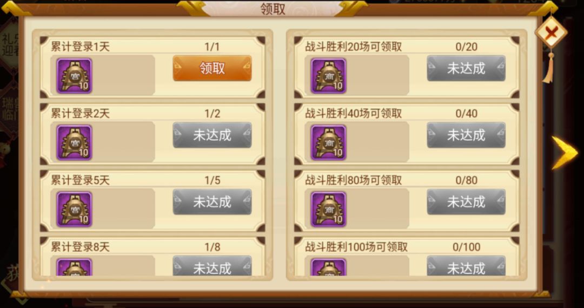
Task: Click 未达成 button for 累计登录8天
Action: [x=212, y=266]
